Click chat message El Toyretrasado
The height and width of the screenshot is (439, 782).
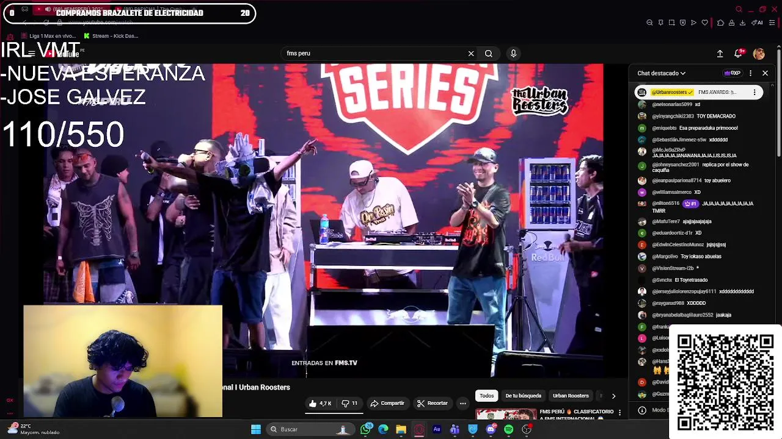691,280
